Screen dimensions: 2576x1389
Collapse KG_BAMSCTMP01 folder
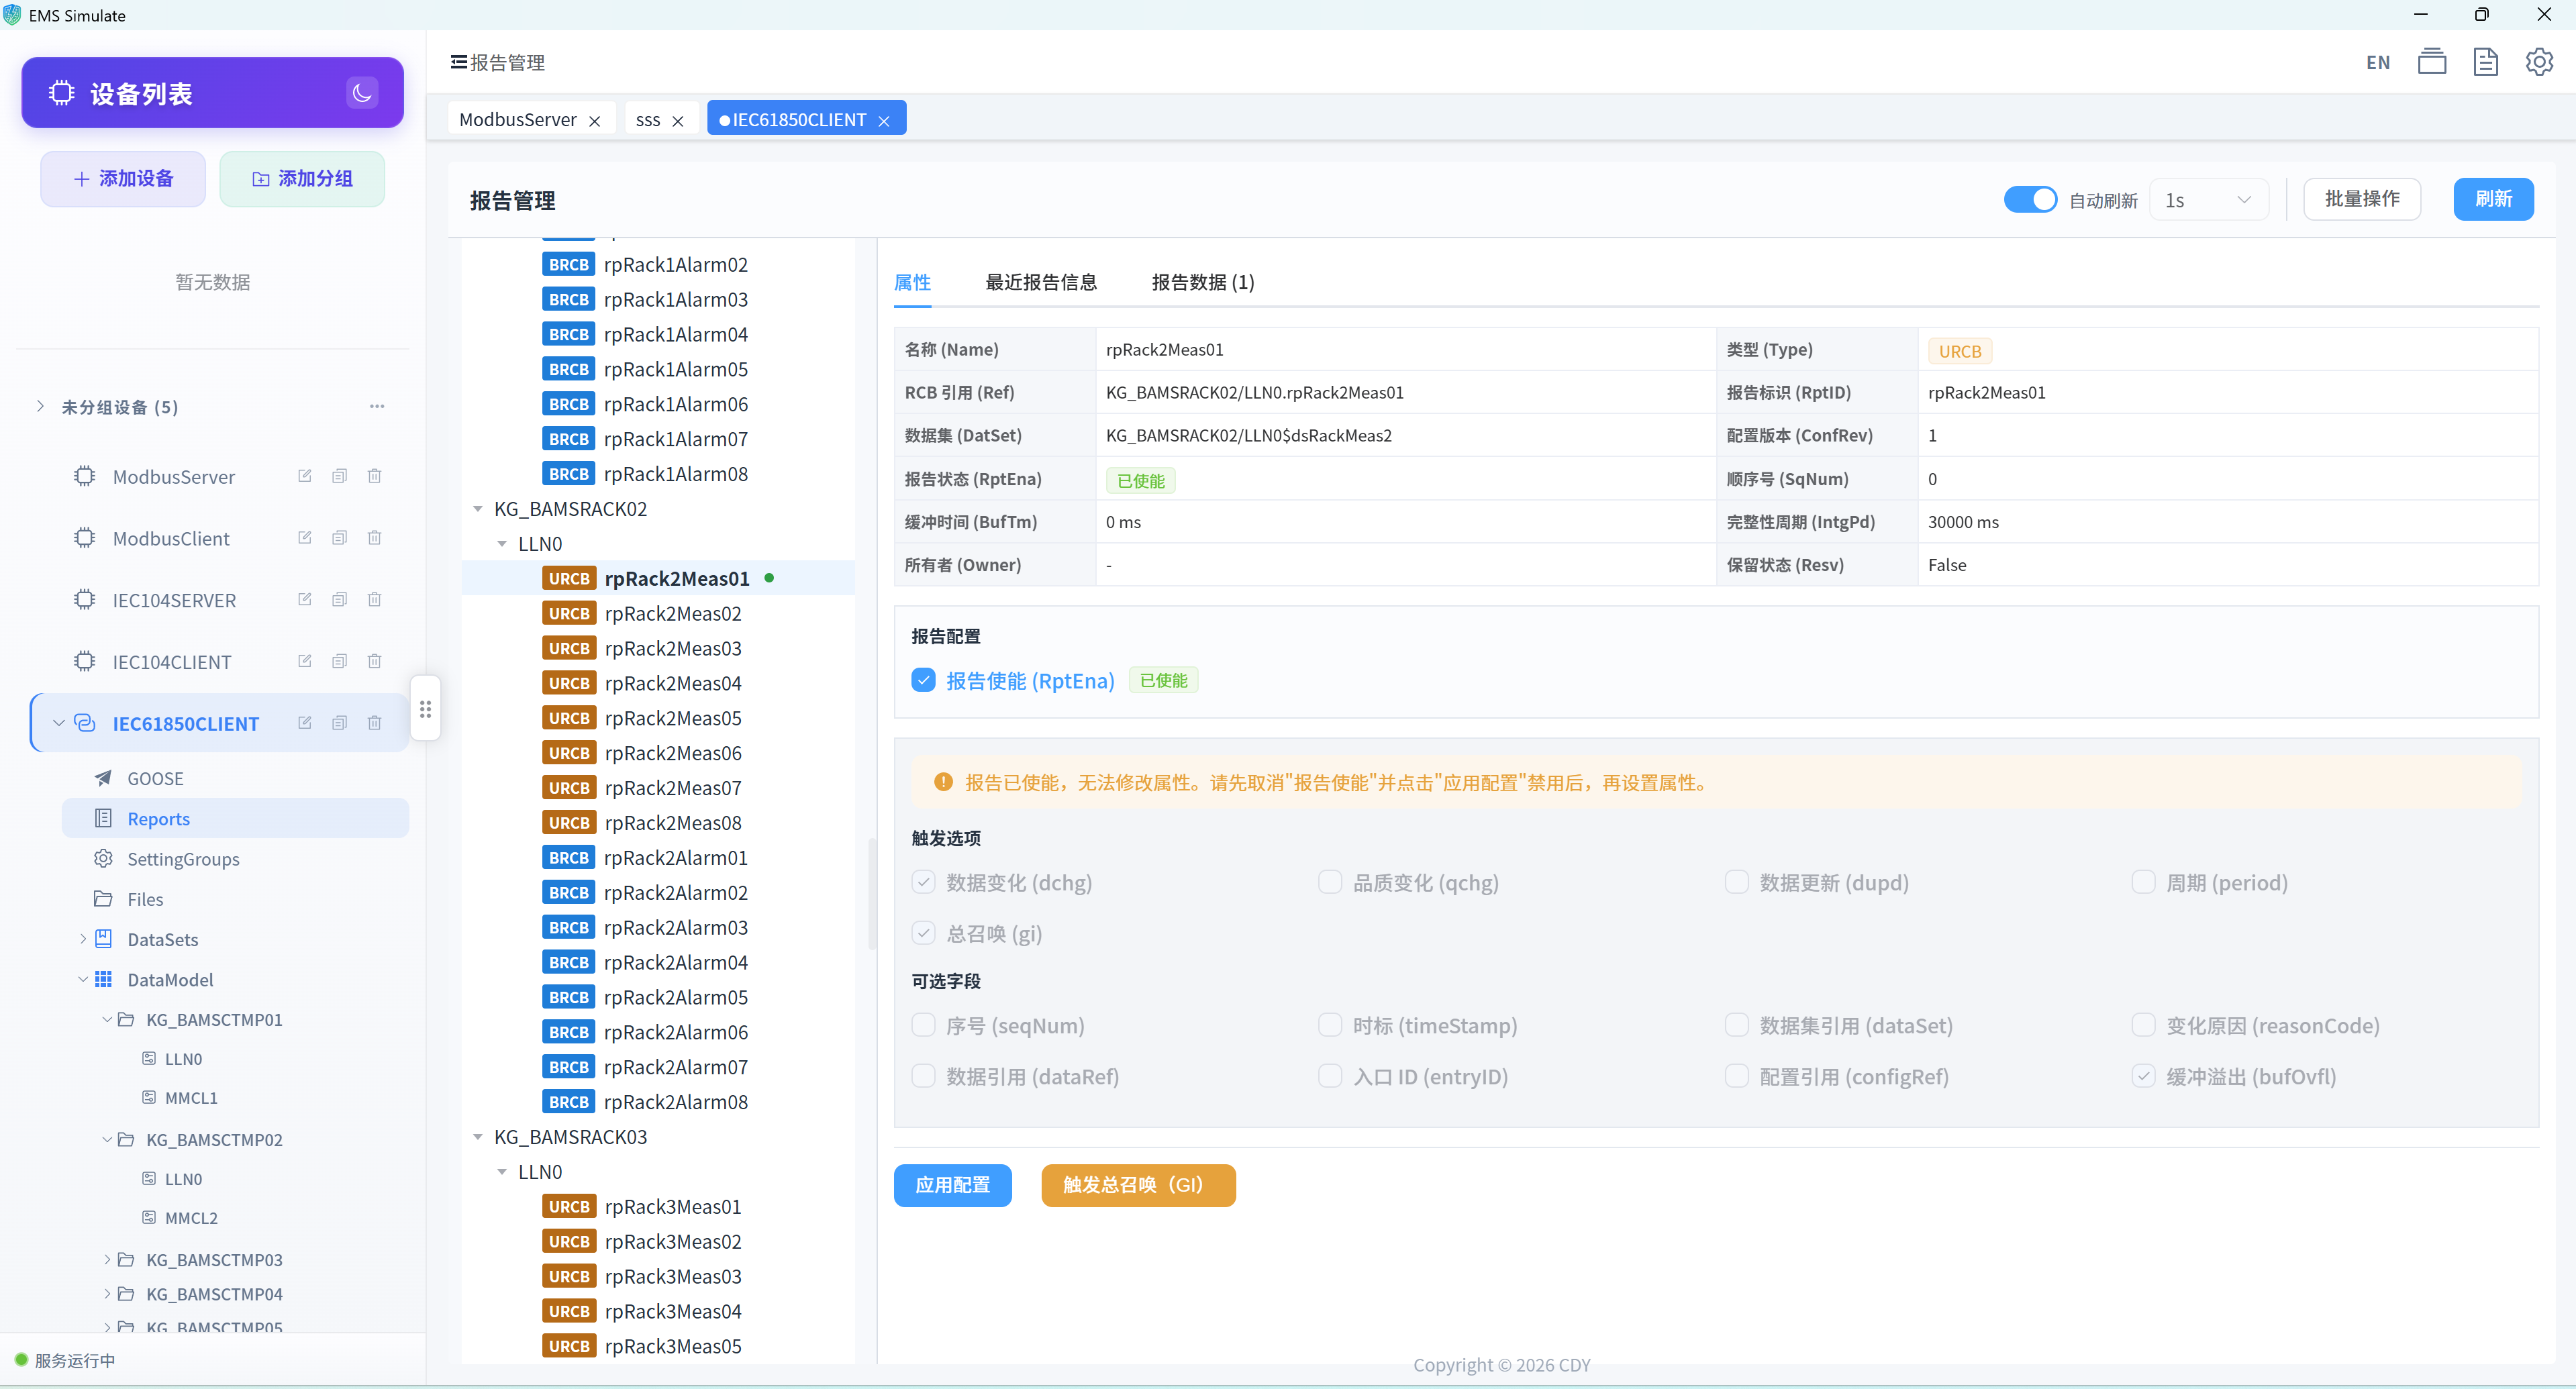click(x=107, y=1019)
